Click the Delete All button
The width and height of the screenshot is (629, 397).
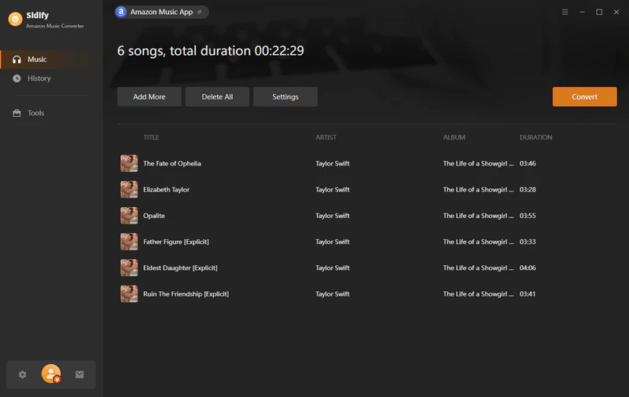coord(217,97)
